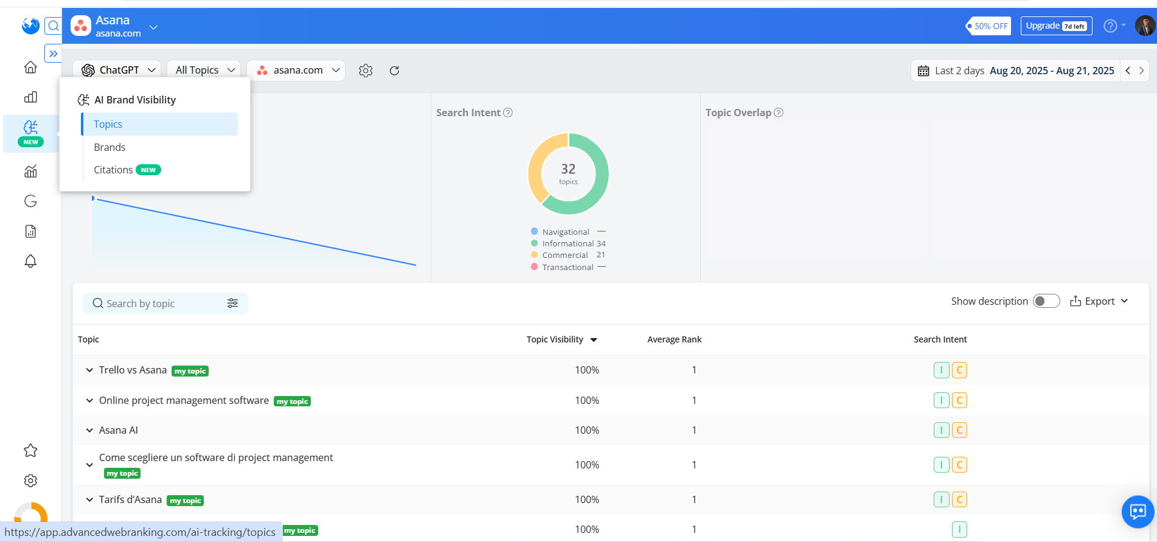Click Commercial badge on Trello vs Asana row
The height and width of the screenshot is (542, 1157).
[959, 370]
